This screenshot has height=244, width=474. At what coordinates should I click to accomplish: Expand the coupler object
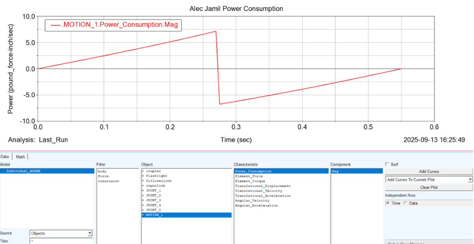tap(143, 171)
